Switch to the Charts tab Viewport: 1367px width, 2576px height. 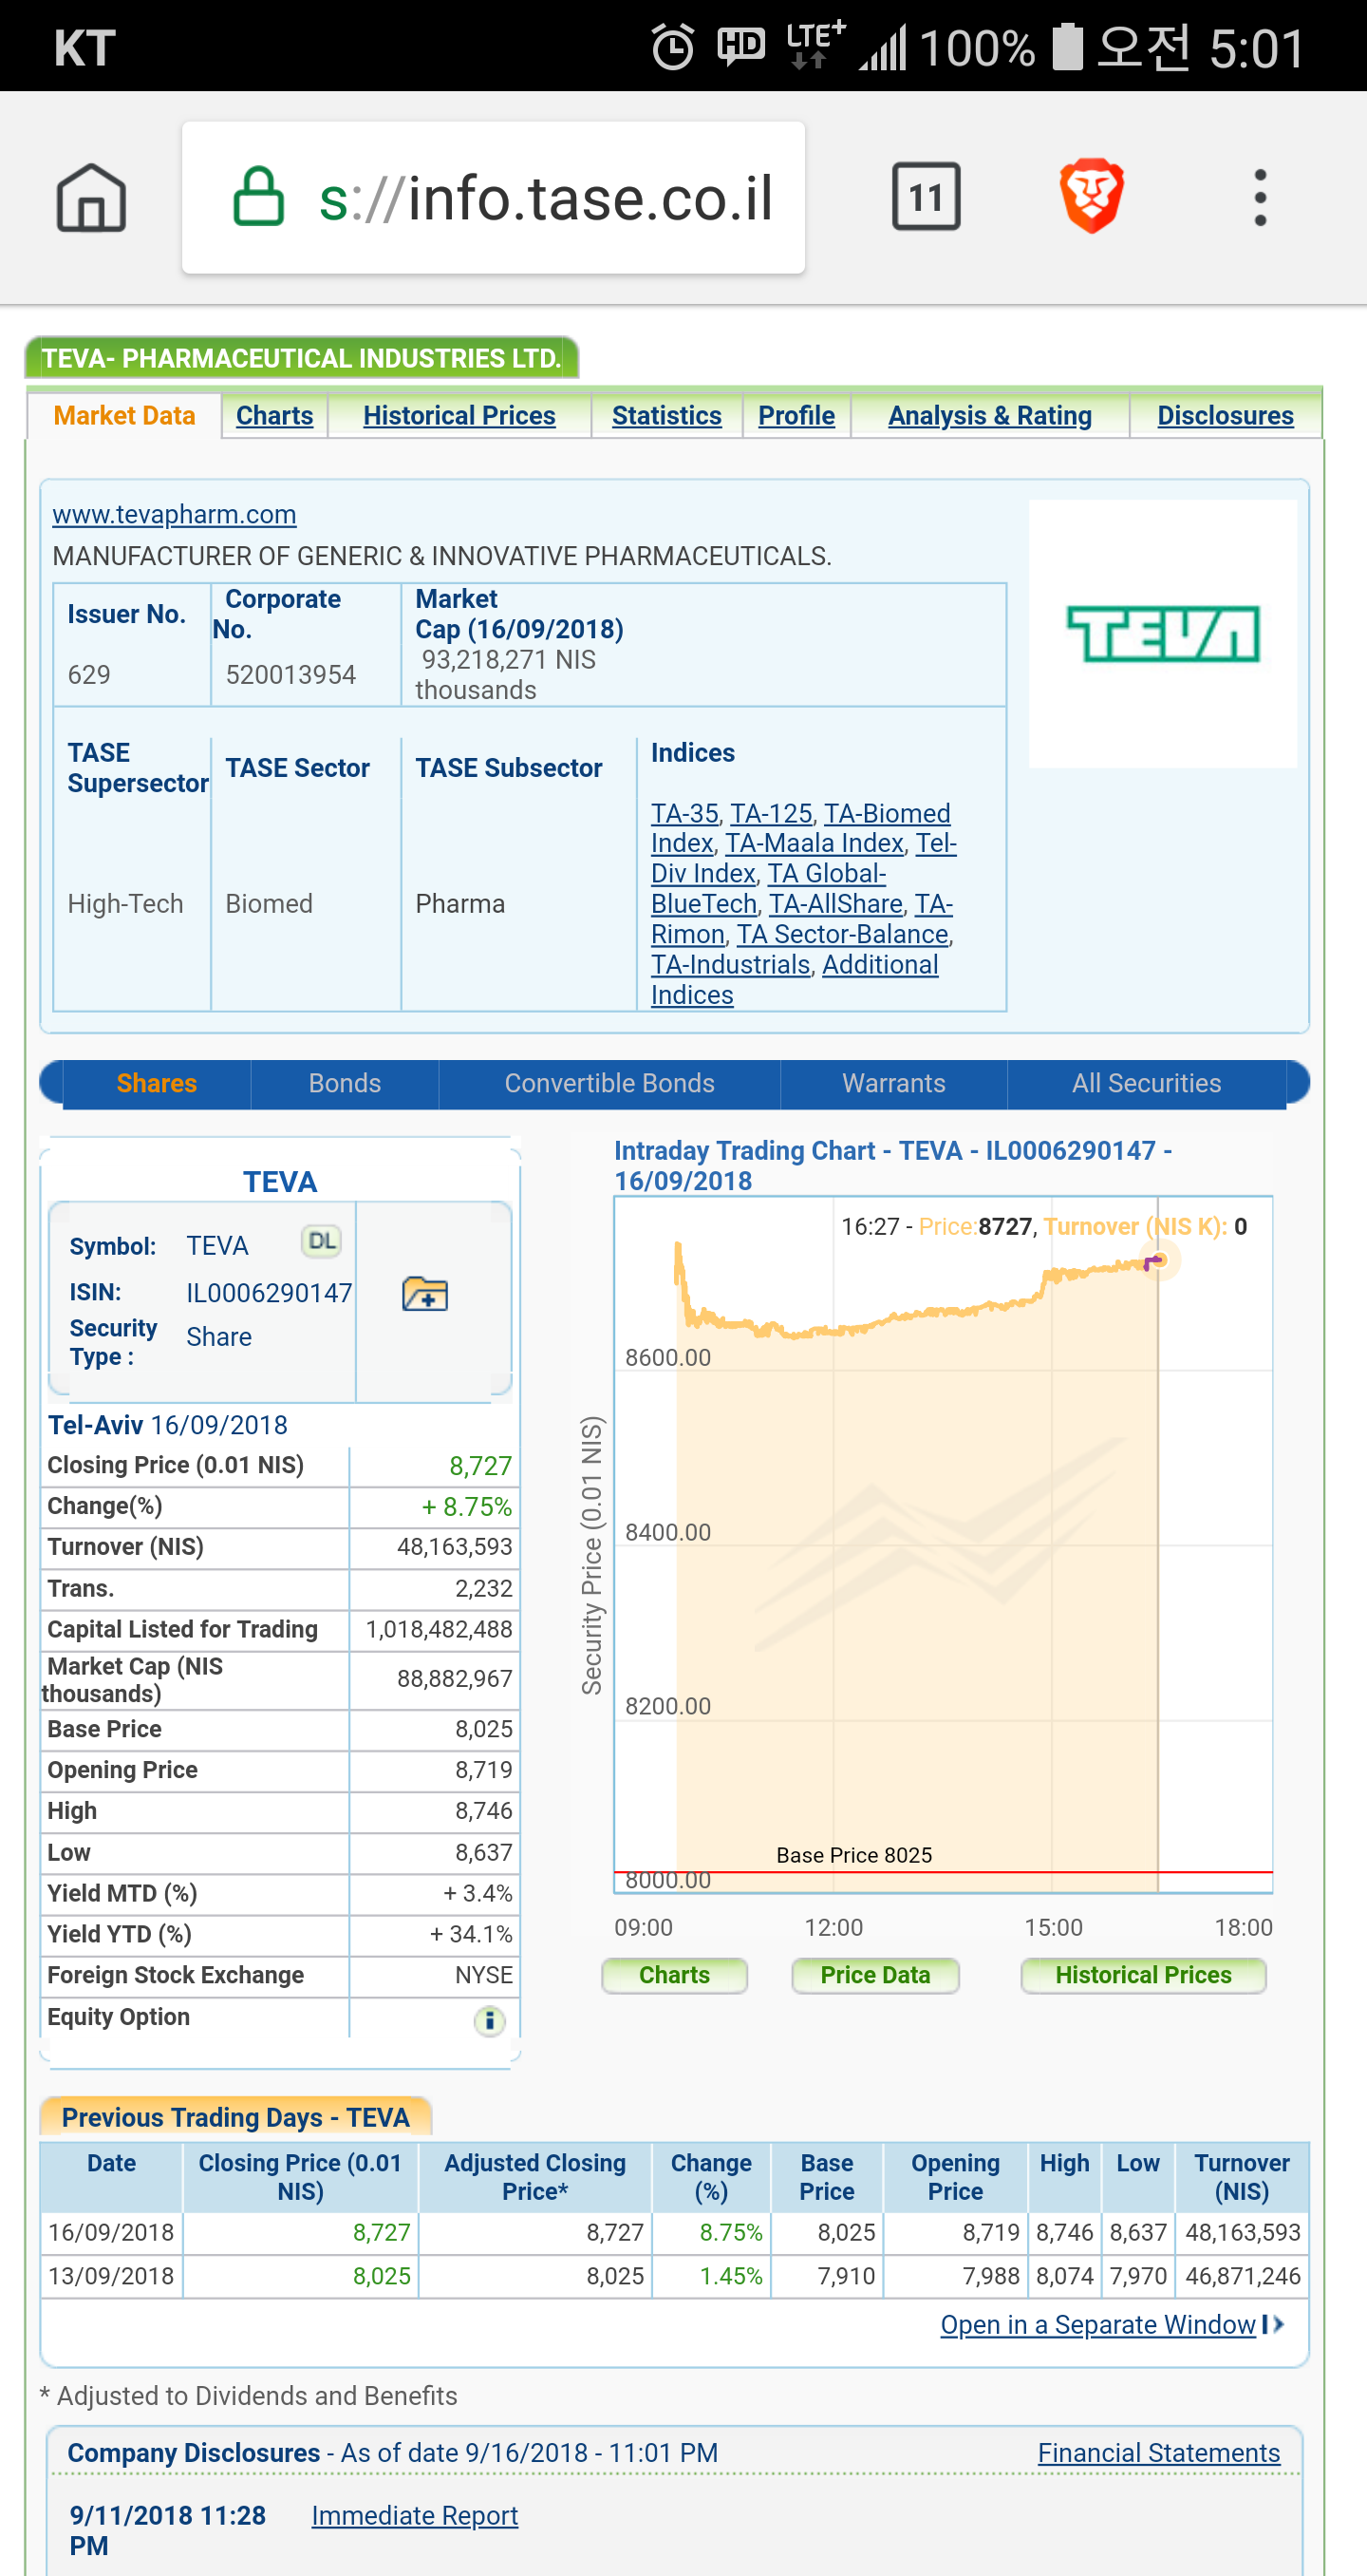pos(273,415)
